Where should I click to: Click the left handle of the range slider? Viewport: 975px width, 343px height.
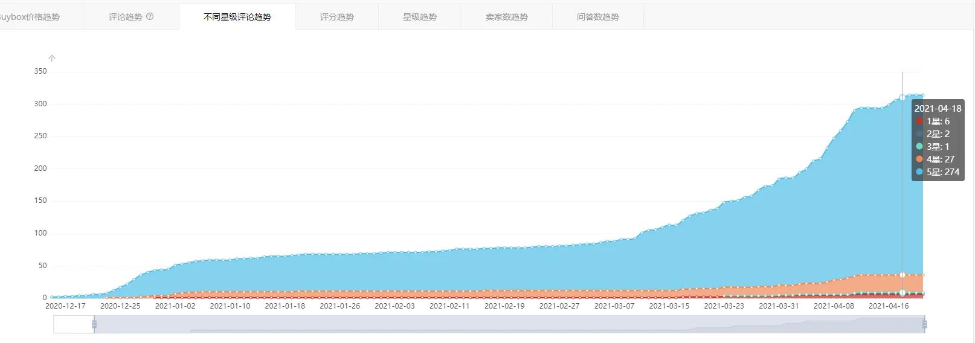[94, 324]
